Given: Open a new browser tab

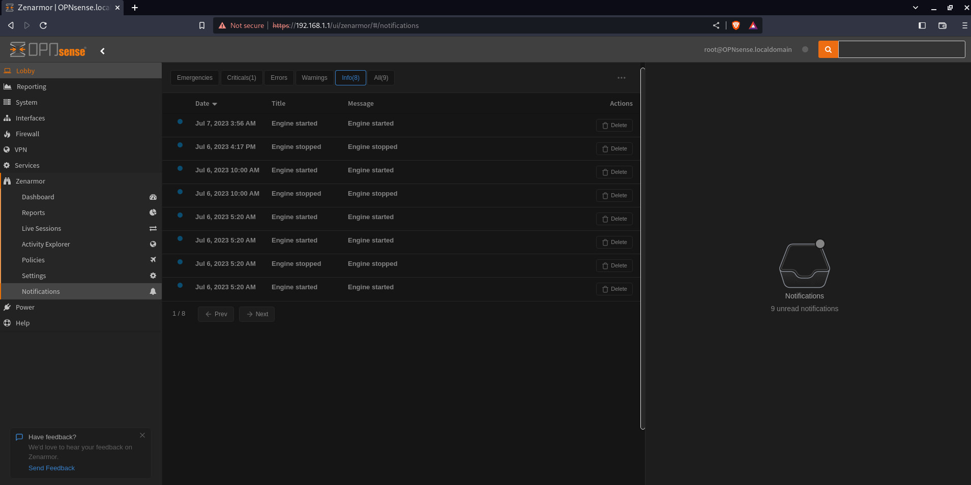Looking at the screenshot, I should pyautogui.click(x=135, y=8).
